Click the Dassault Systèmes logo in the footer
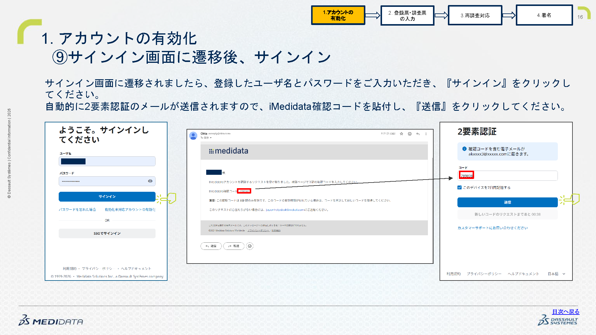 tap(558, 320)
